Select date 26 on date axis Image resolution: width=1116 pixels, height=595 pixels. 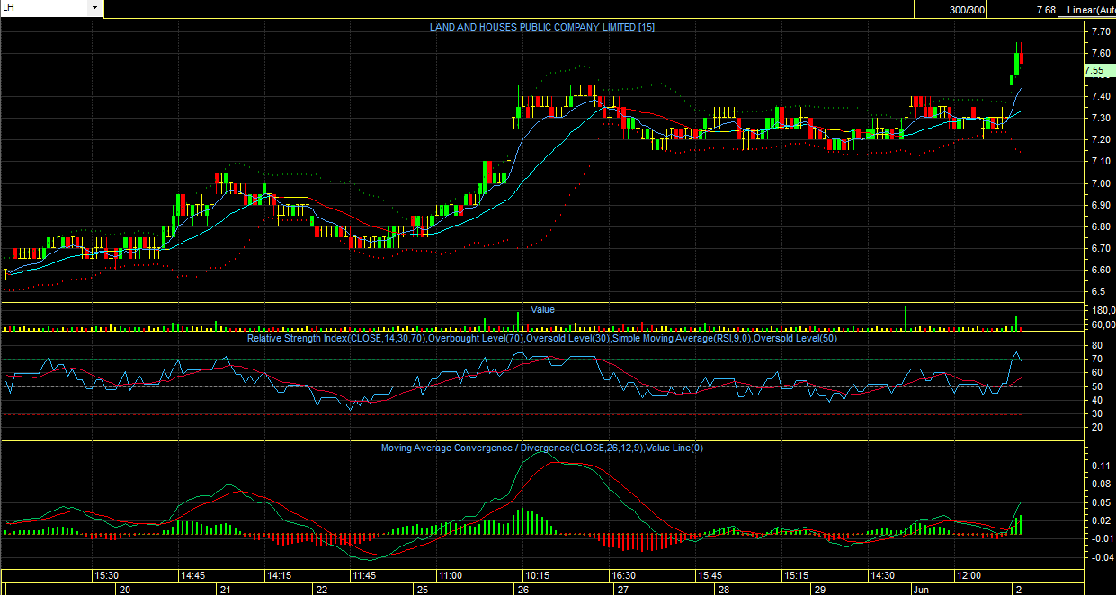[523, 590]
